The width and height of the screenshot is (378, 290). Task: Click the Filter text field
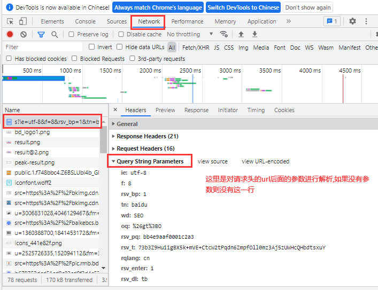[x=43, y=47]
